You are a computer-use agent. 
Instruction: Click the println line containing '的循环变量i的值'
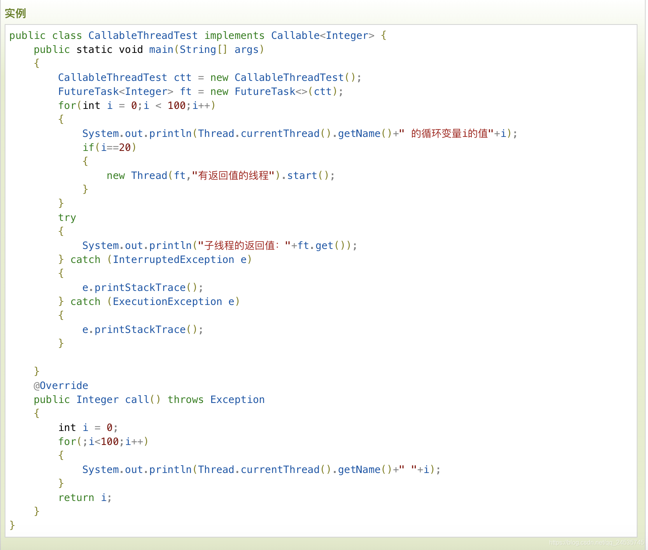tap(300, 134)
